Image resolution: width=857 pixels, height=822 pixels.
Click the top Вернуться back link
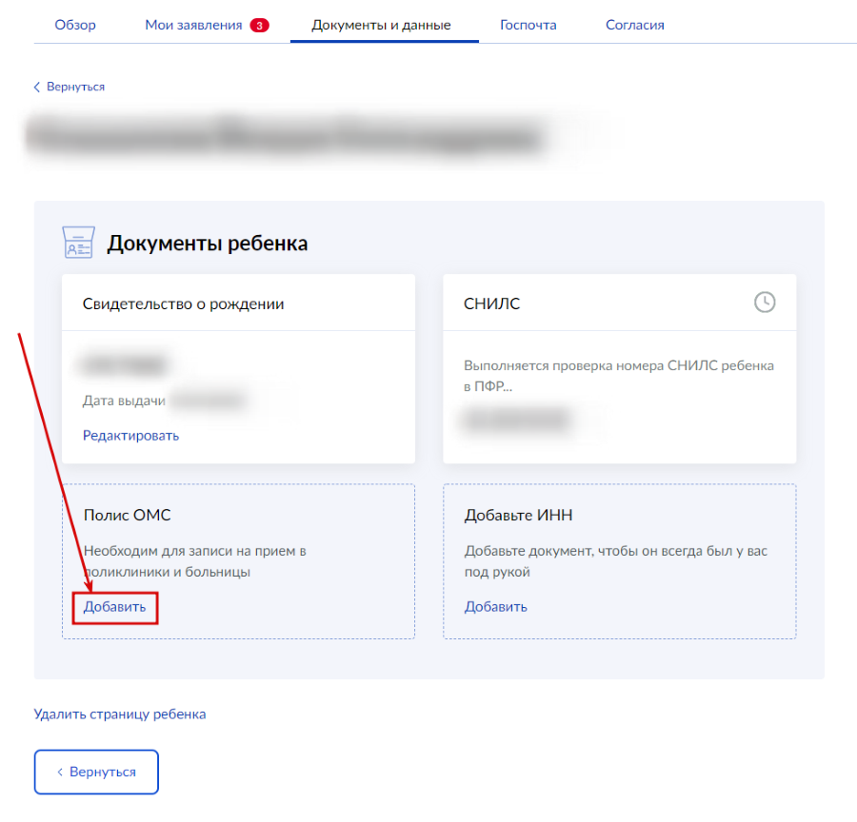(x=70, y=87)
